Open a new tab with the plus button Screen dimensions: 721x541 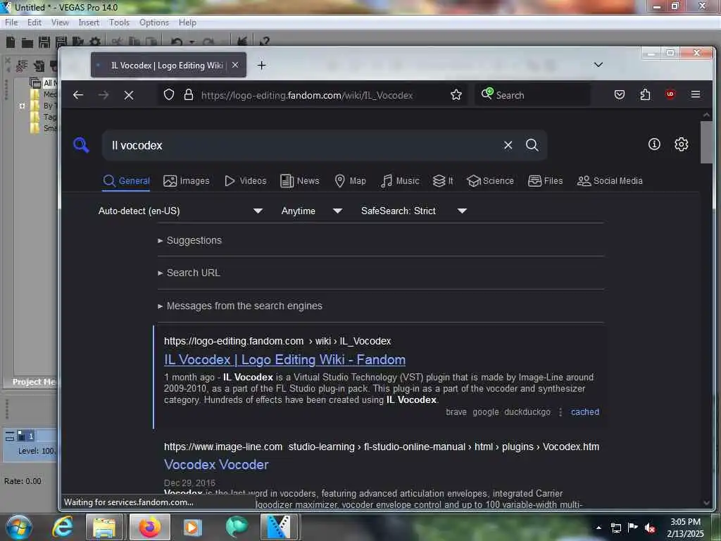tap(262, 66)
